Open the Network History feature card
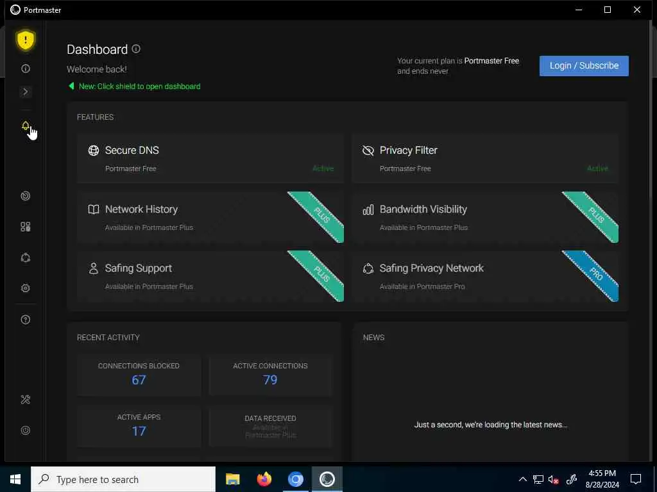 pos(210,218)
